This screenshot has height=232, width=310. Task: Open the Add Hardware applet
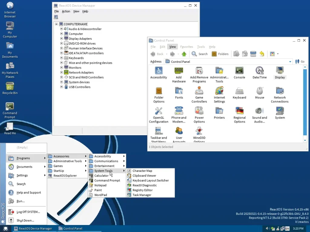pyautogui.click(x=179, y=75)
